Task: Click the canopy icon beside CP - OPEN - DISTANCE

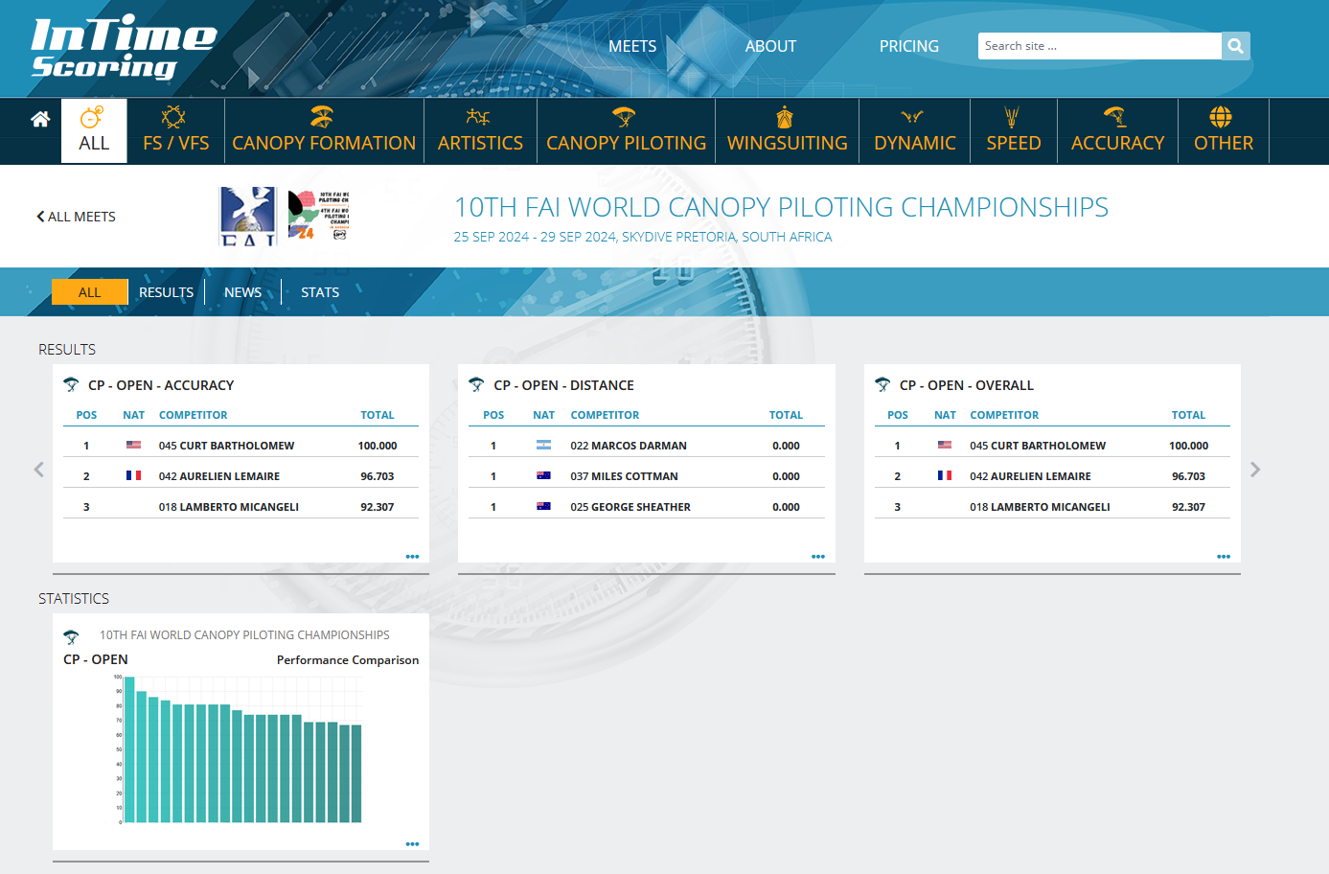Action: tap(476, 384)
